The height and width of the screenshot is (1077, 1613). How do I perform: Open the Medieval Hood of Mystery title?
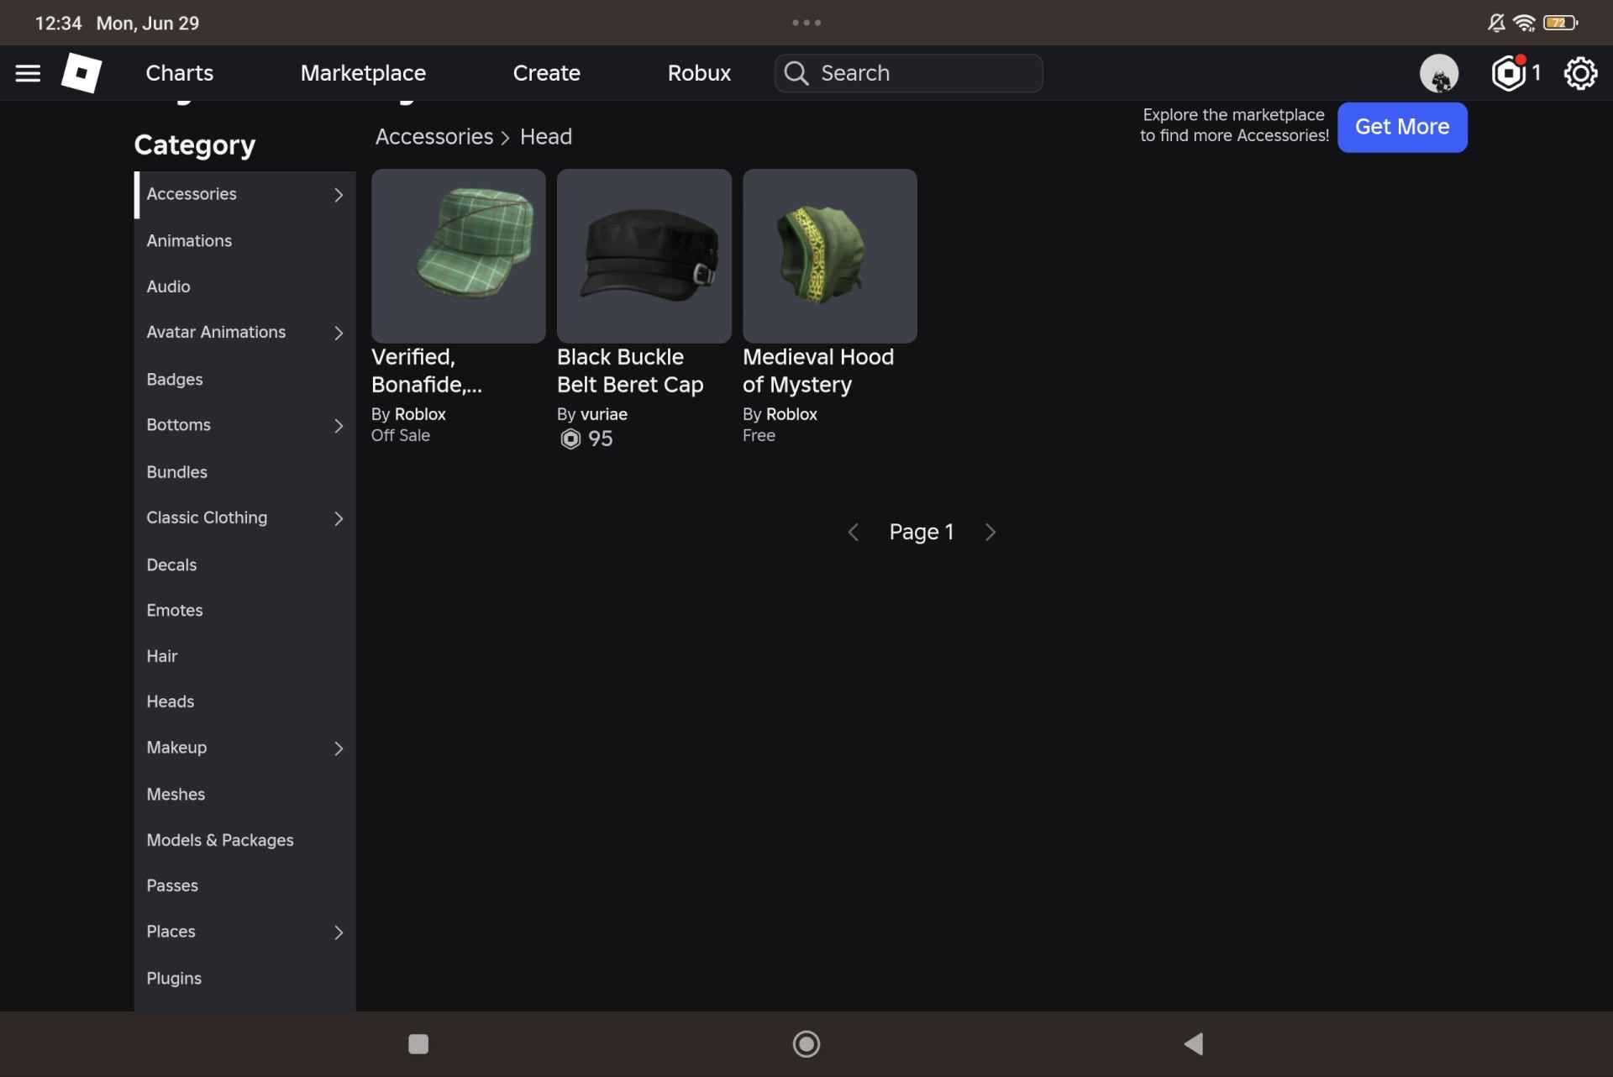click(818, 370)
